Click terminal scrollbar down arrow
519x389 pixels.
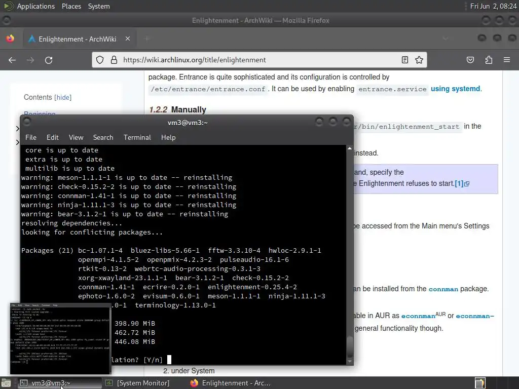tap(350, 361)
